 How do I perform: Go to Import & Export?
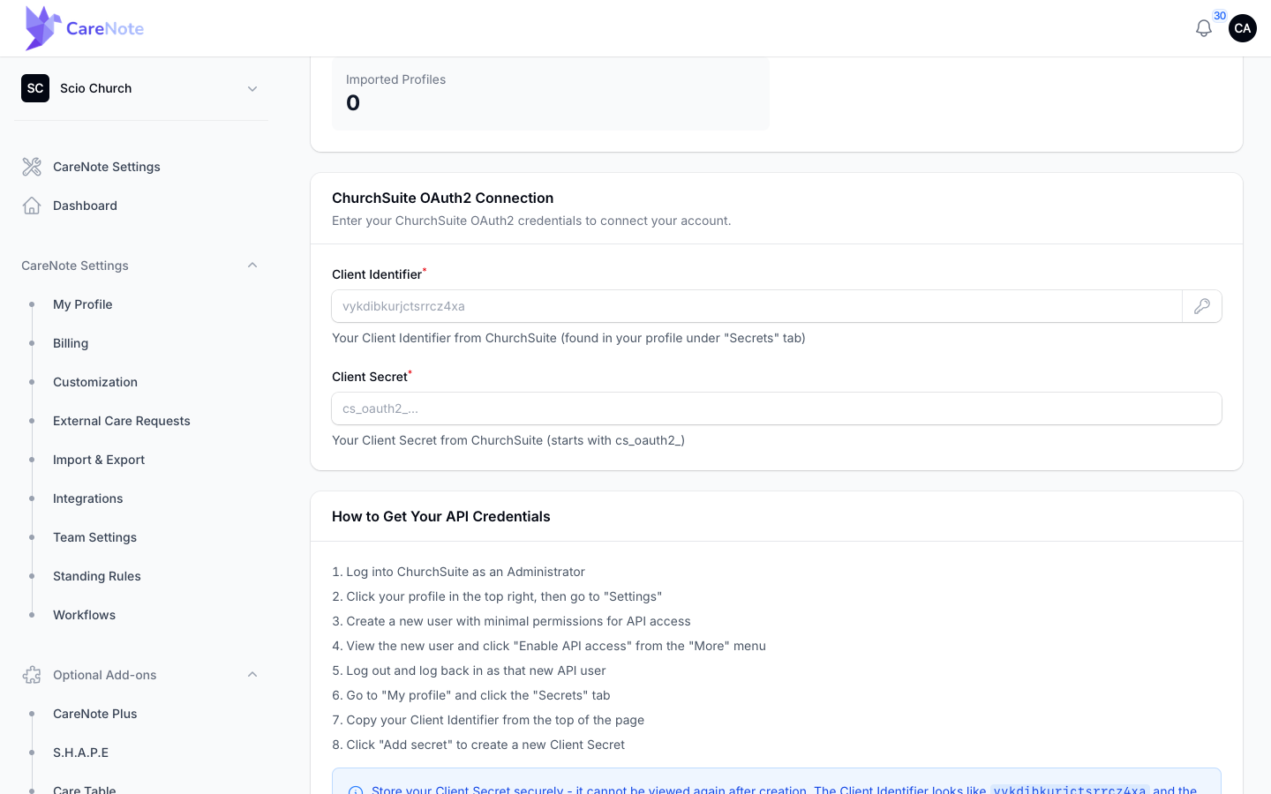click(x=99, y=460)
